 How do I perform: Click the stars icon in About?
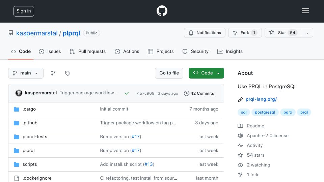point(240,155)
